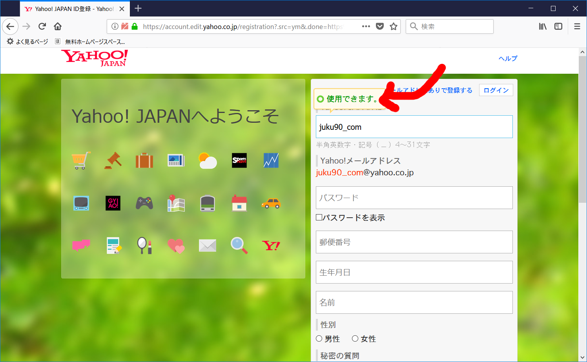
Task: Bookmark this page with the star
Action: coord(394,26)
